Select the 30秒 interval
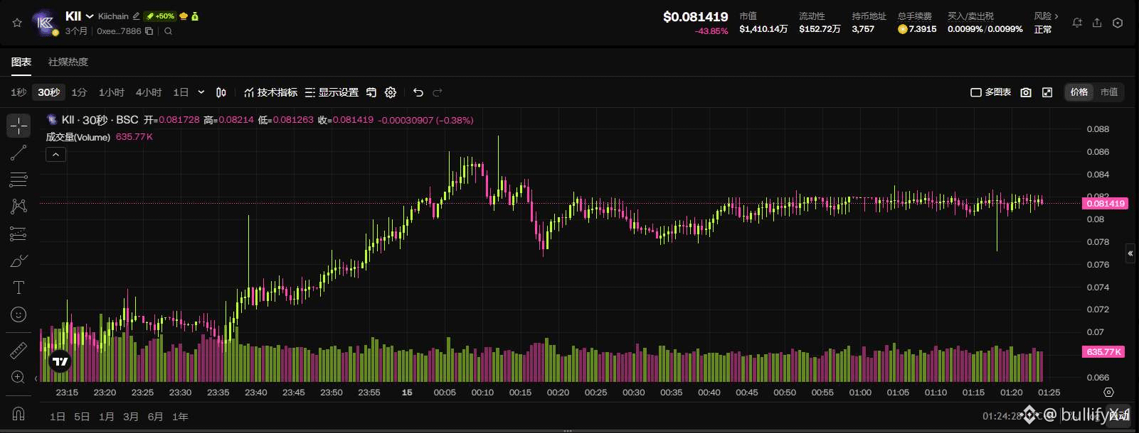1139x433 pixels. click(x=49, y=92)
